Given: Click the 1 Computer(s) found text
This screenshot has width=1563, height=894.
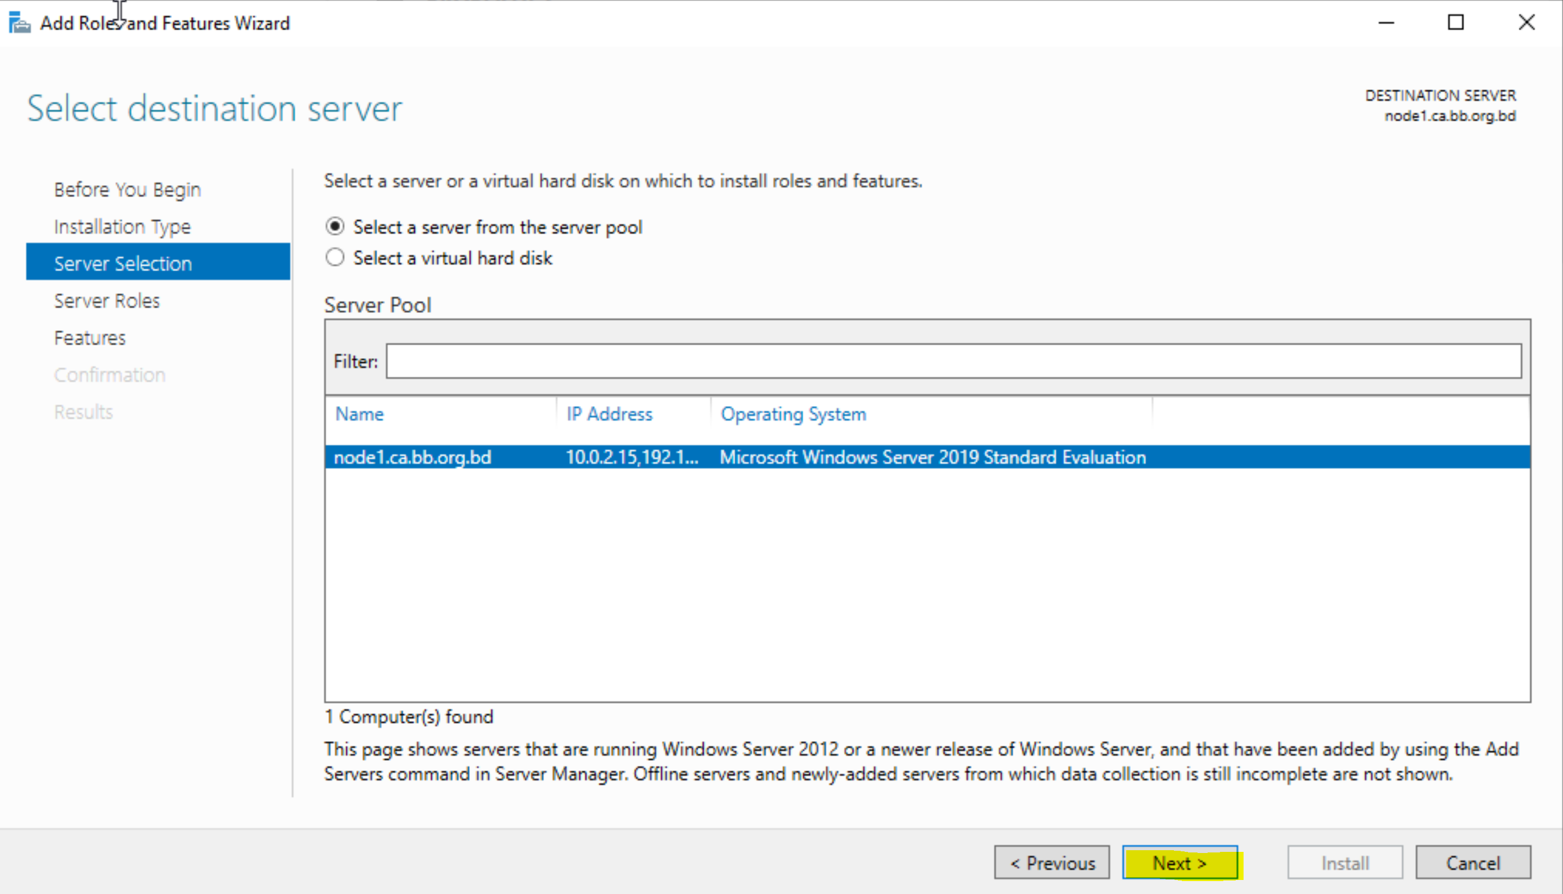Looking at the screenshot, I should (409, 717).
